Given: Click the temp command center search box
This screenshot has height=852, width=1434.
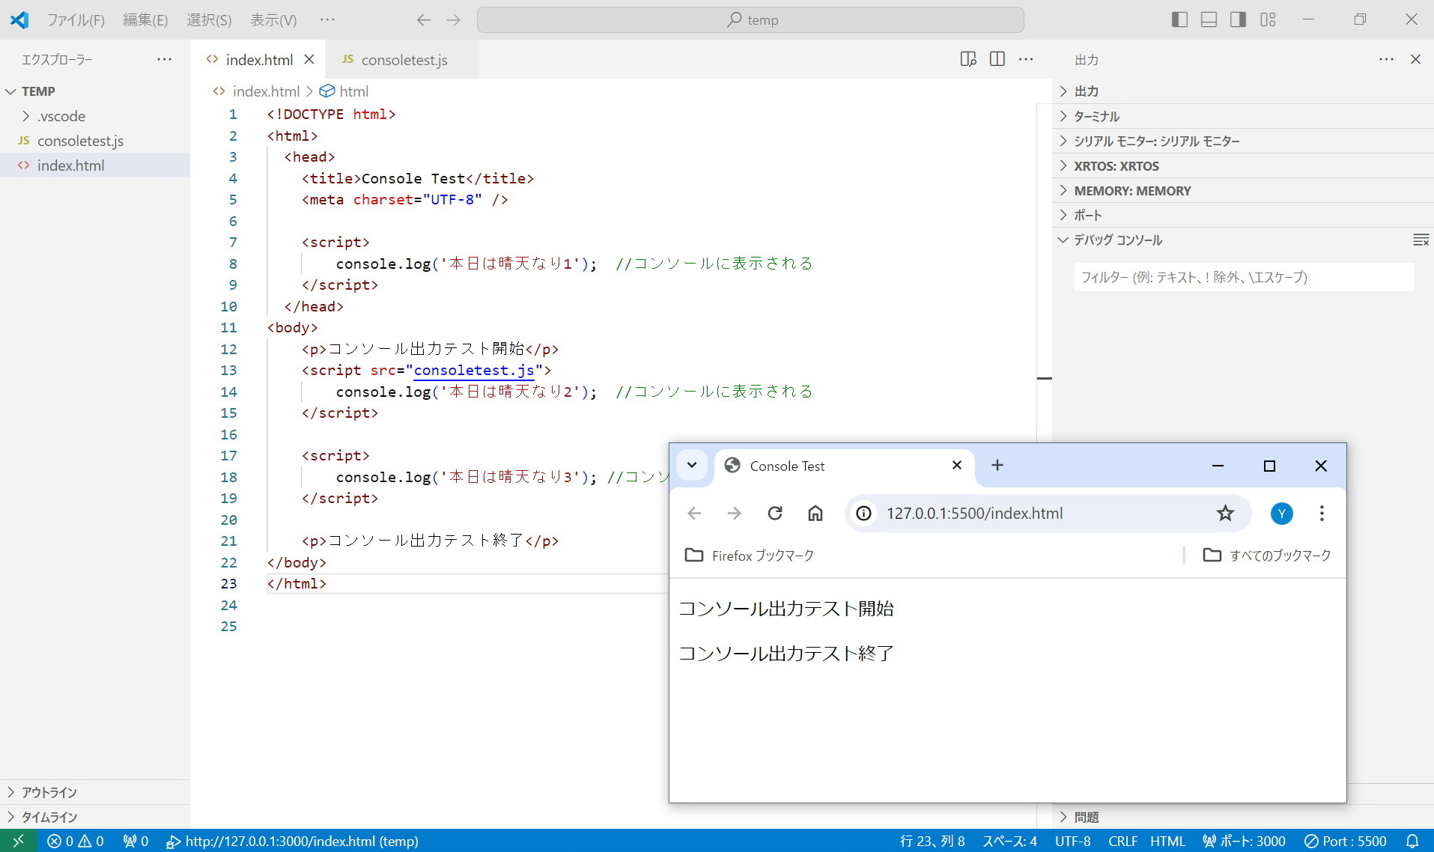Looking at the screenshot, I should (750, 20).
